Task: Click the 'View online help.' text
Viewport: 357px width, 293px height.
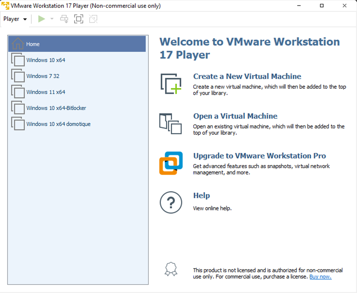Action: click(212, 208)
